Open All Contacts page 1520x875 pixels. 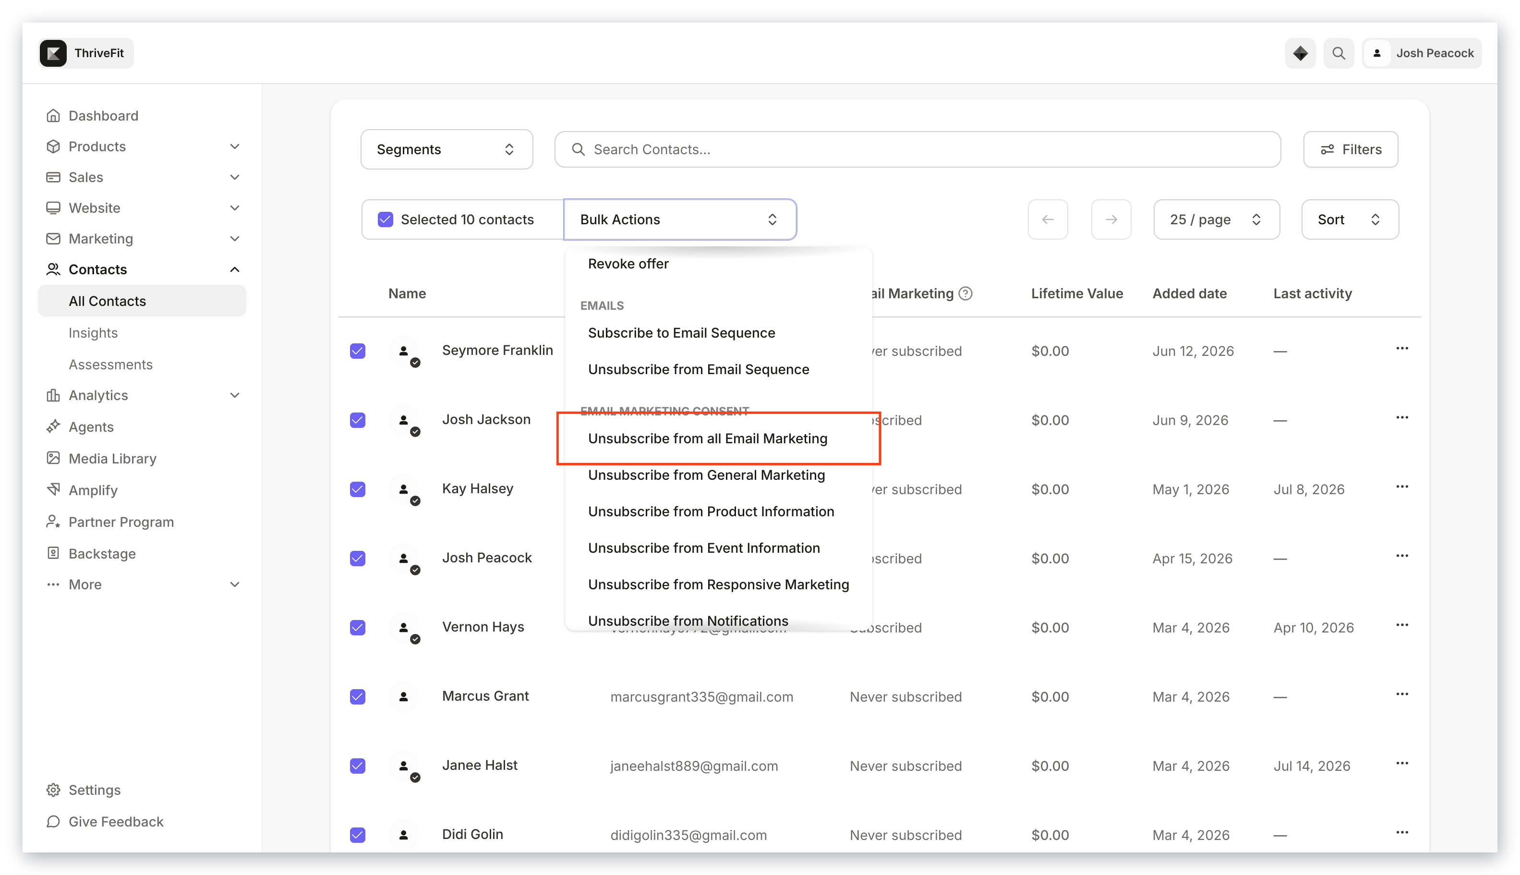pos(142,301)
